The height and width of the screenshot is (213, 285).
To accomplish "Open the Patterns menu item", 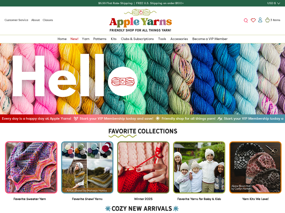I will pos(100,39).
